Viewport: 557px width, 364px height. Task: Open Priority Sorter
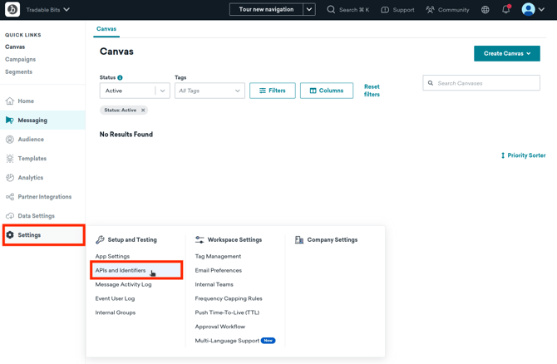[523, 155]
